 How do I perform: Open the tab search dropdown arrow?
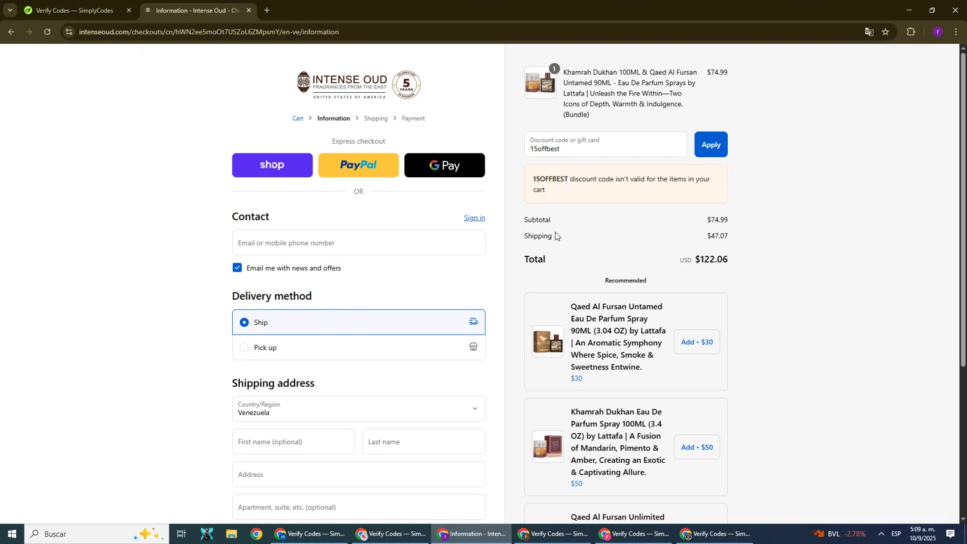[x=10, y=10]
